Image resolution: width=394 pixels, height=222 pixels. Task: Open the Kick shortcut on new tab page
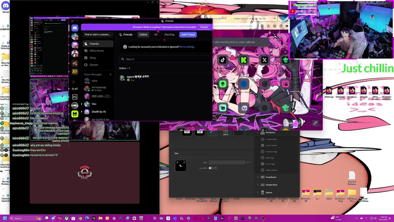point(244,60)
